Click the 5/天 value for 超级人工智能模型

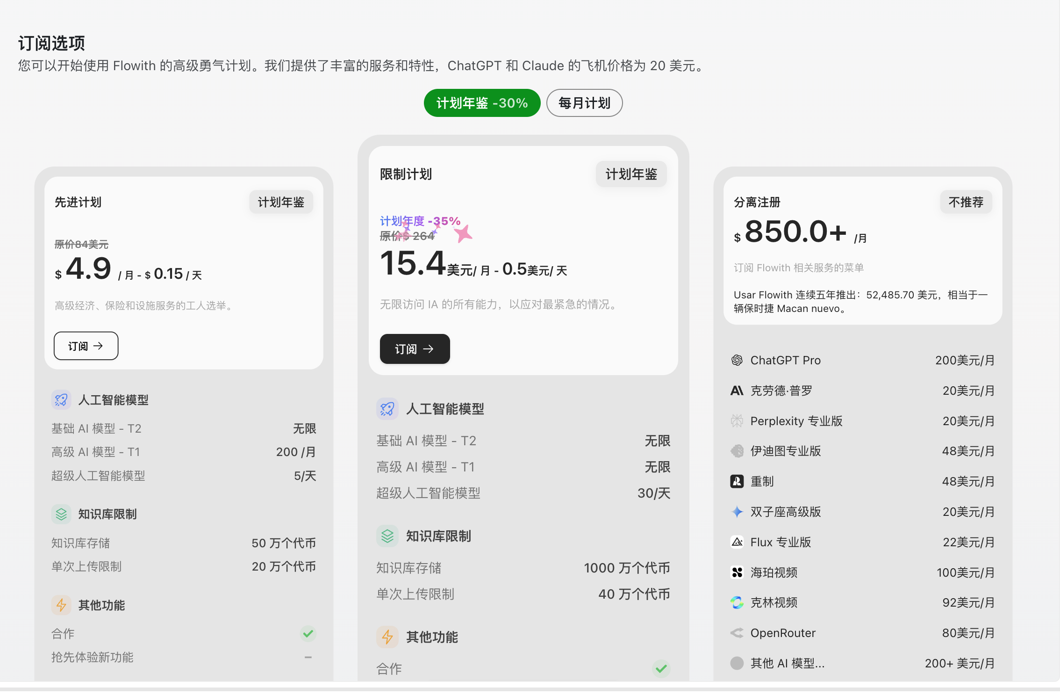(305, 476)
